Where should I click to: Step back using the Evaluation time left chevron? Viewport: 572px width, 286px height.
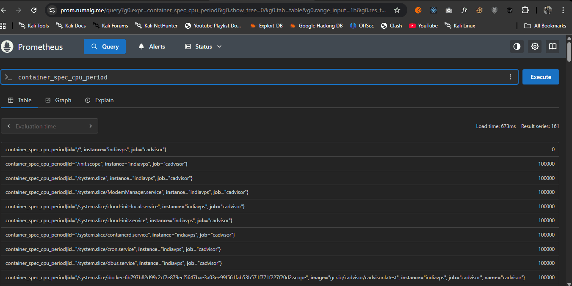pos(8,125)
